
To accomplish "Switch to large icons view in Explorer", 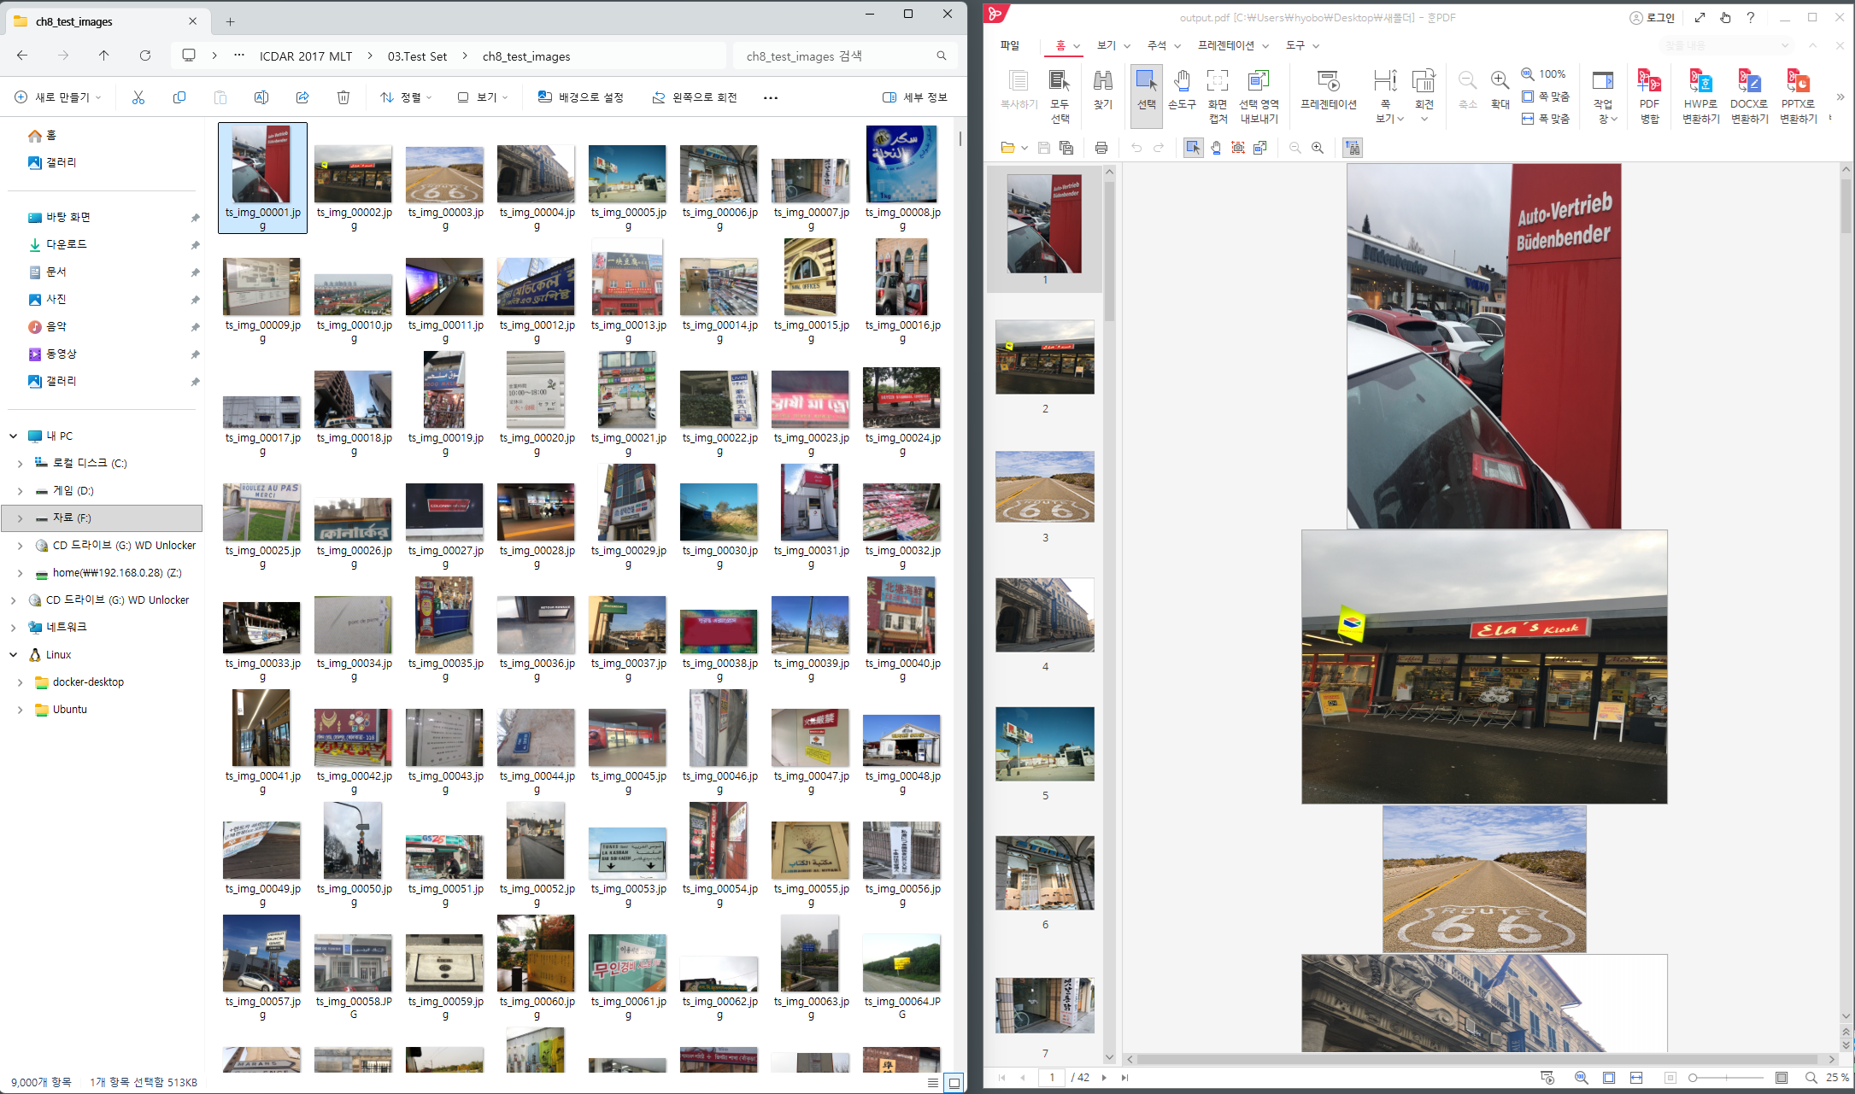I will 954,1083.
